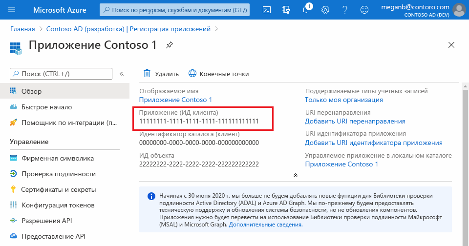Screen dimensions: 469x246
Task: Click the Обзор menu icon
Action: coord(13,91)
